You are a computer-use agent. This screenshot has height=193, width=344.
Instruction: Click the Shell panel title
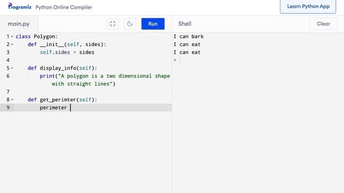tap(185, 24)
